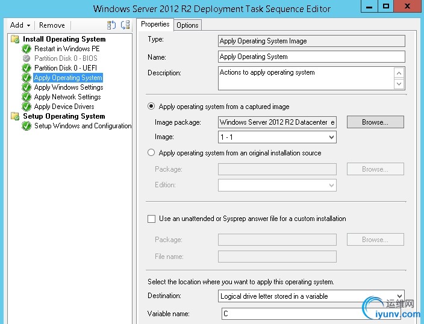Select the Apply Device Drivers step
This screenshot has width=424, height=324.
click(x=64, y=107)
